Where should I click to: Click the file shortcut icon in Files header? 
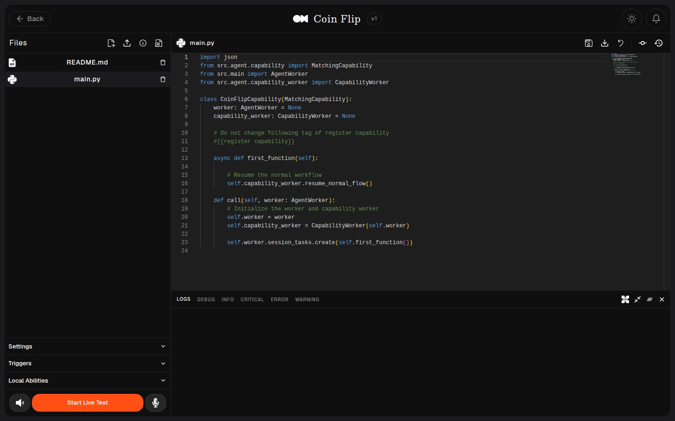[159, 43]
